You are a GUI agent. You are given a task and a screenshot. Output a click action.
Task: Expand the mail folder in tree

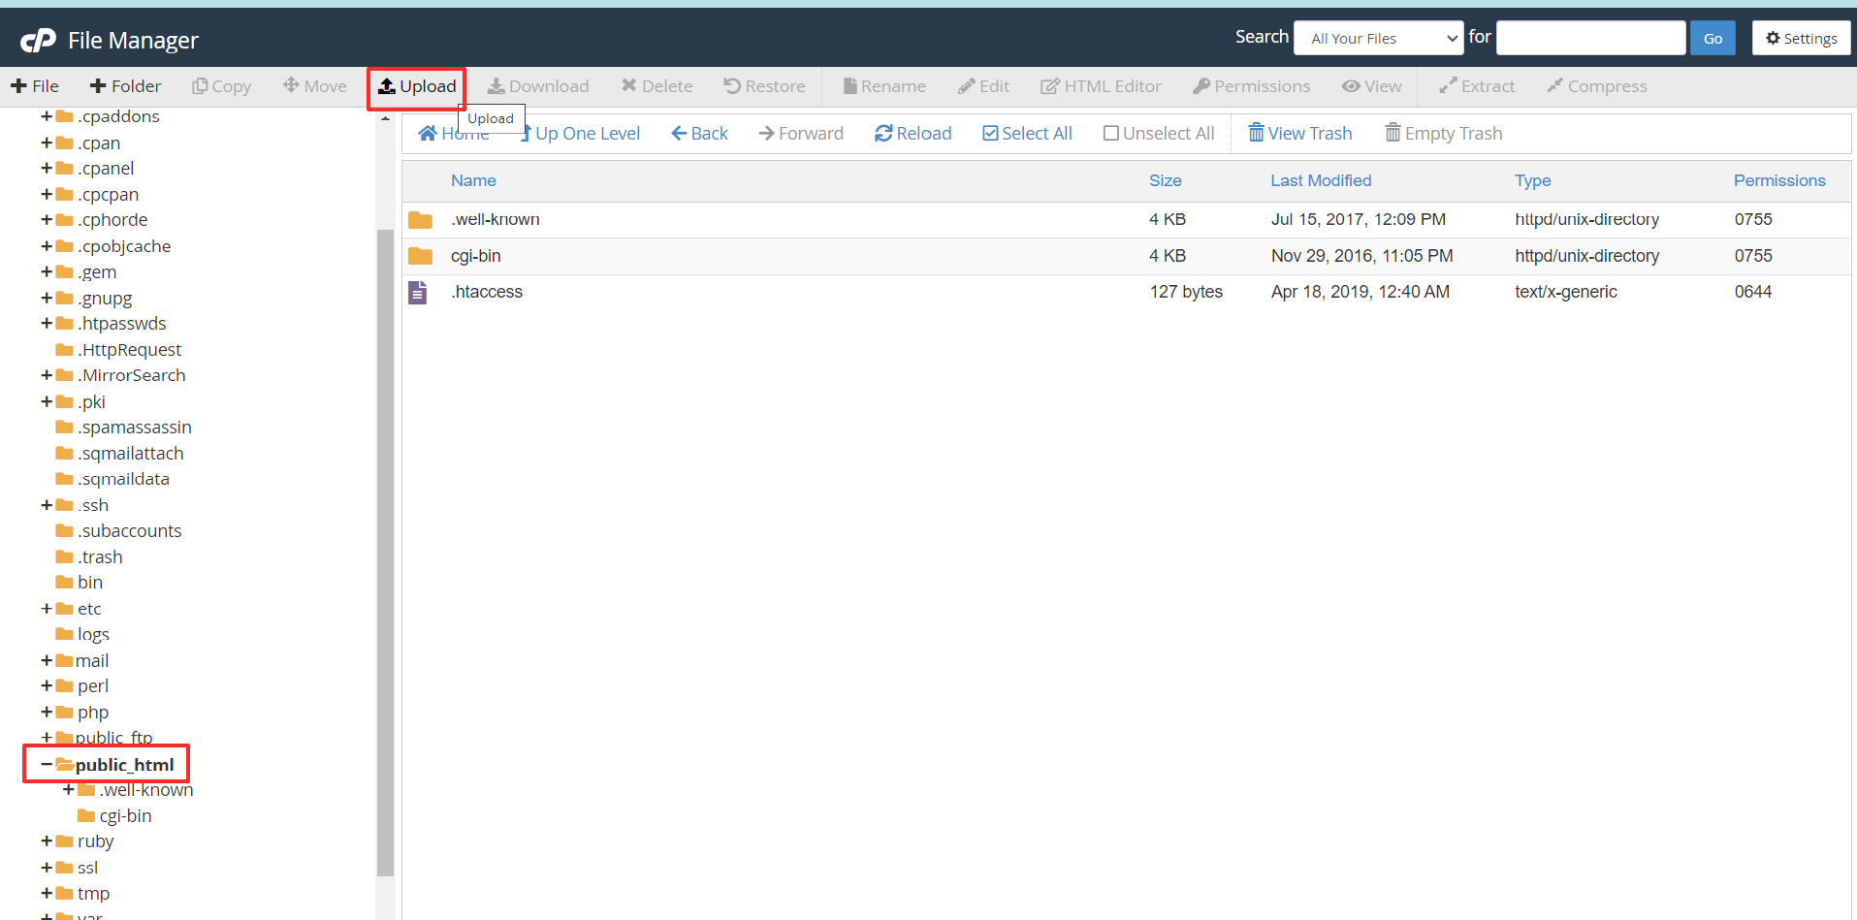pyautogui.click(x=46, y=660)
